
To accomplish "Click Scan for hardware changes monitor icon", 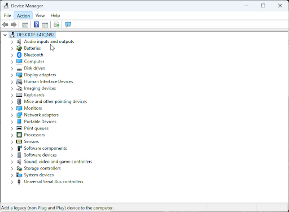I will pyautogui.click(x=68, y=24).
